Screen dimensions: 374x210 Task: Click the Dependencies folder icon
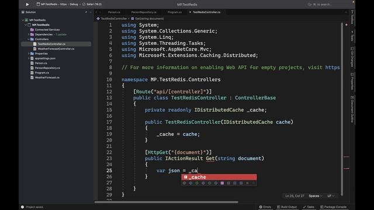(x=32, y=34)
